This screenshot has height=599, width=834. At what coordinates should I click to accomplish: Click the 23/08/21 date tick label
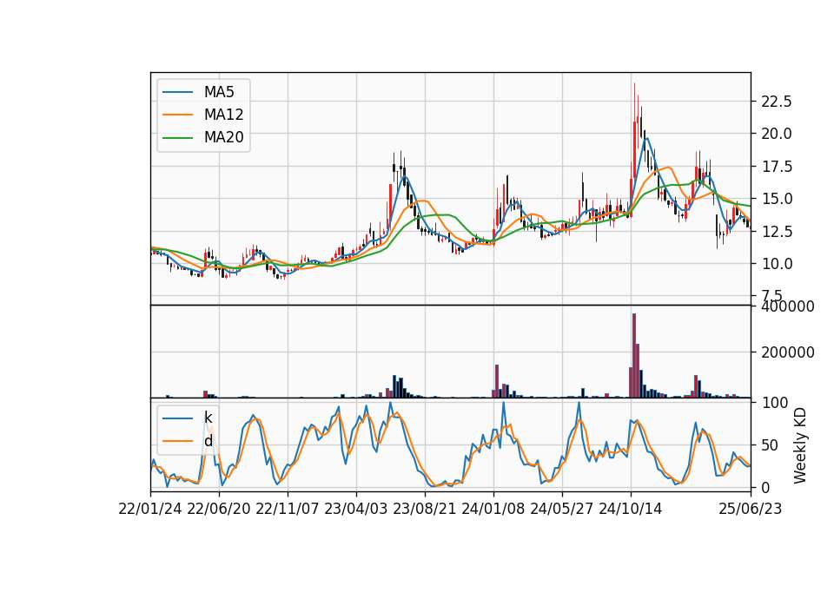coord(425,509)
